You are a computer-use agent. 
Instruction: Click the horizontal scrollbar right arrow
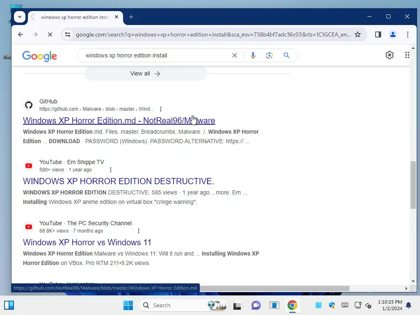406,288
